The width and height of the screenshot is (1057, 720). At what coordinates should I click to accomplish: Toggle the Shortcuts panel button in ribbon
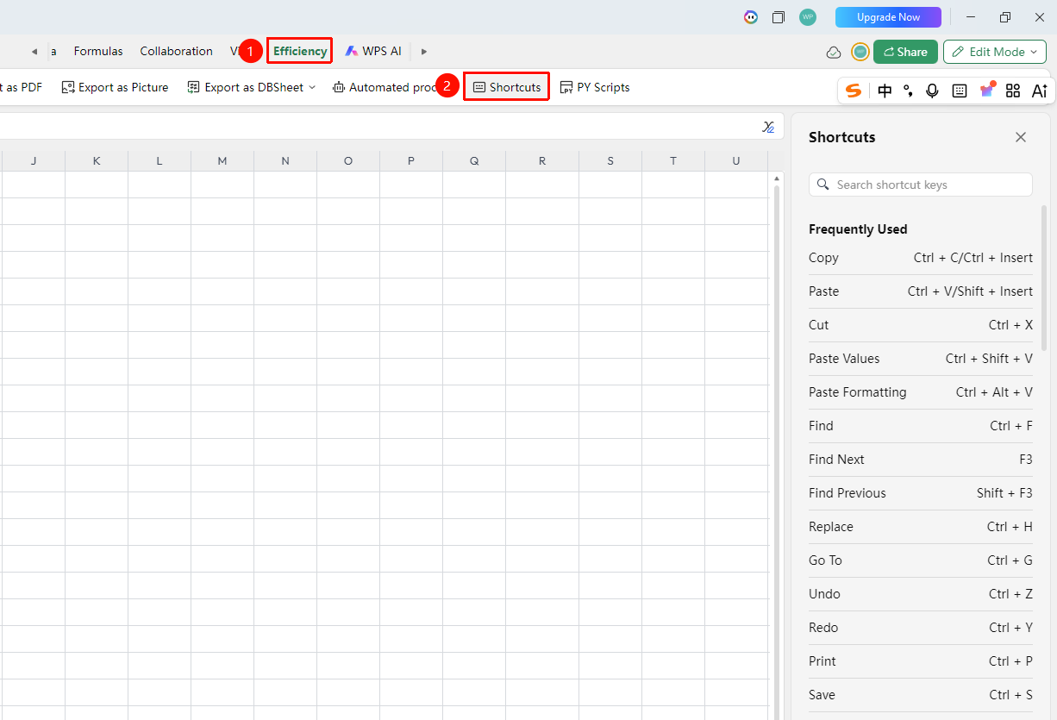pos(507,87)
